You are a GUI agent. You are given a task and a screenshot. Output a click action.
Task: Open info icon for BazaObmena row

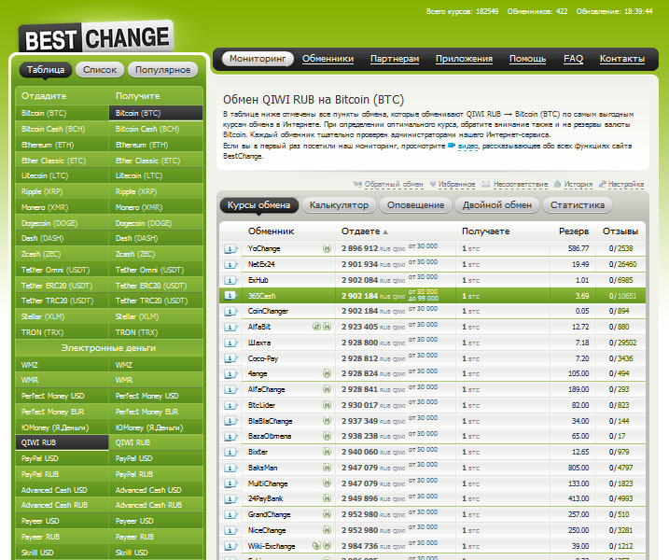tap(230, 437)
